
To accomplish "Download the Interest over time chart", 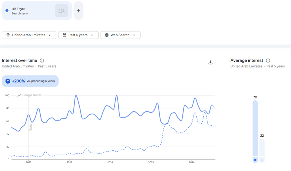I will click(x=210, y=62).
